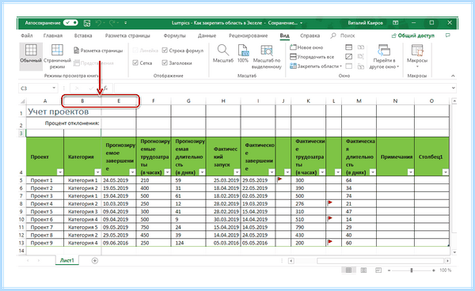Viewport: 475px width, 291px height.
Task: Toggle the Автосохранение switch
Action: click(70, 23)
